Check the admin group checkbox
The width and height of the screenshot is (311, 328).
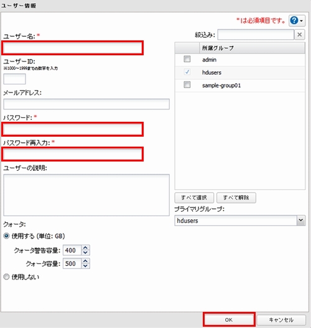pos(187,59)
